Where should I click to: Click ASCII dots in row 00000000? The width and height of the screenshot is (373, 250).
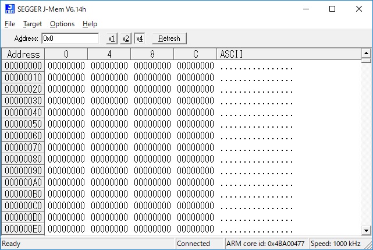[257, 69]
